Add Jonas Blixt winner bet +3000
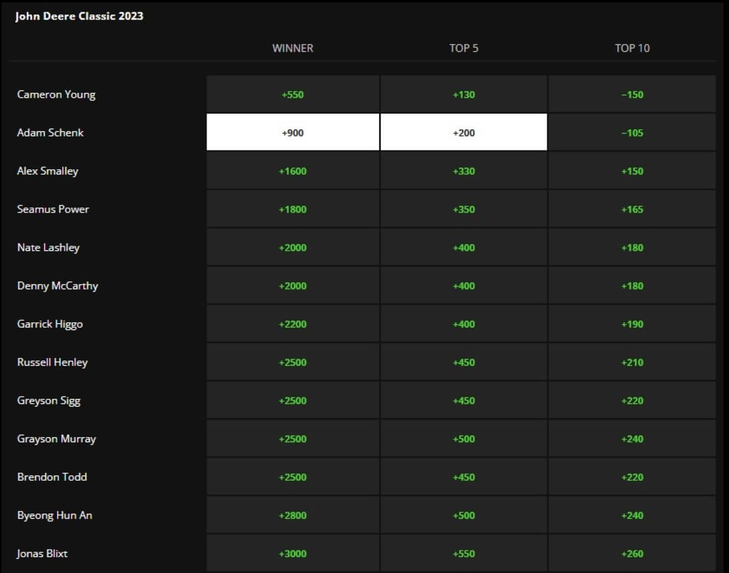729x573 pixels. (293, 553)
